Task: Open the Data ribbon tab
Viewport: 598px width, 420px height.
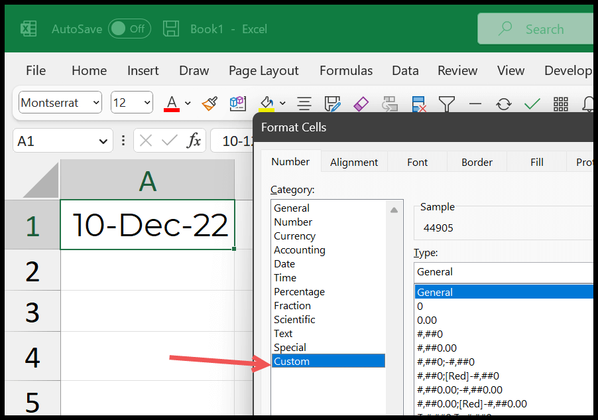Action: coord(405,70)
